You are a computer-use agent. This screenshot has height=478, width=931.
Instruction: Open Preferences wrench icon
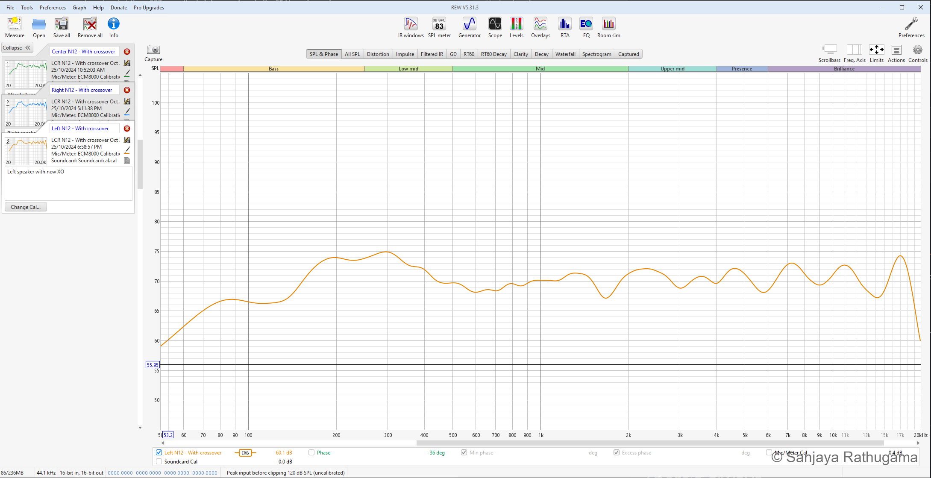click(911, 24)
